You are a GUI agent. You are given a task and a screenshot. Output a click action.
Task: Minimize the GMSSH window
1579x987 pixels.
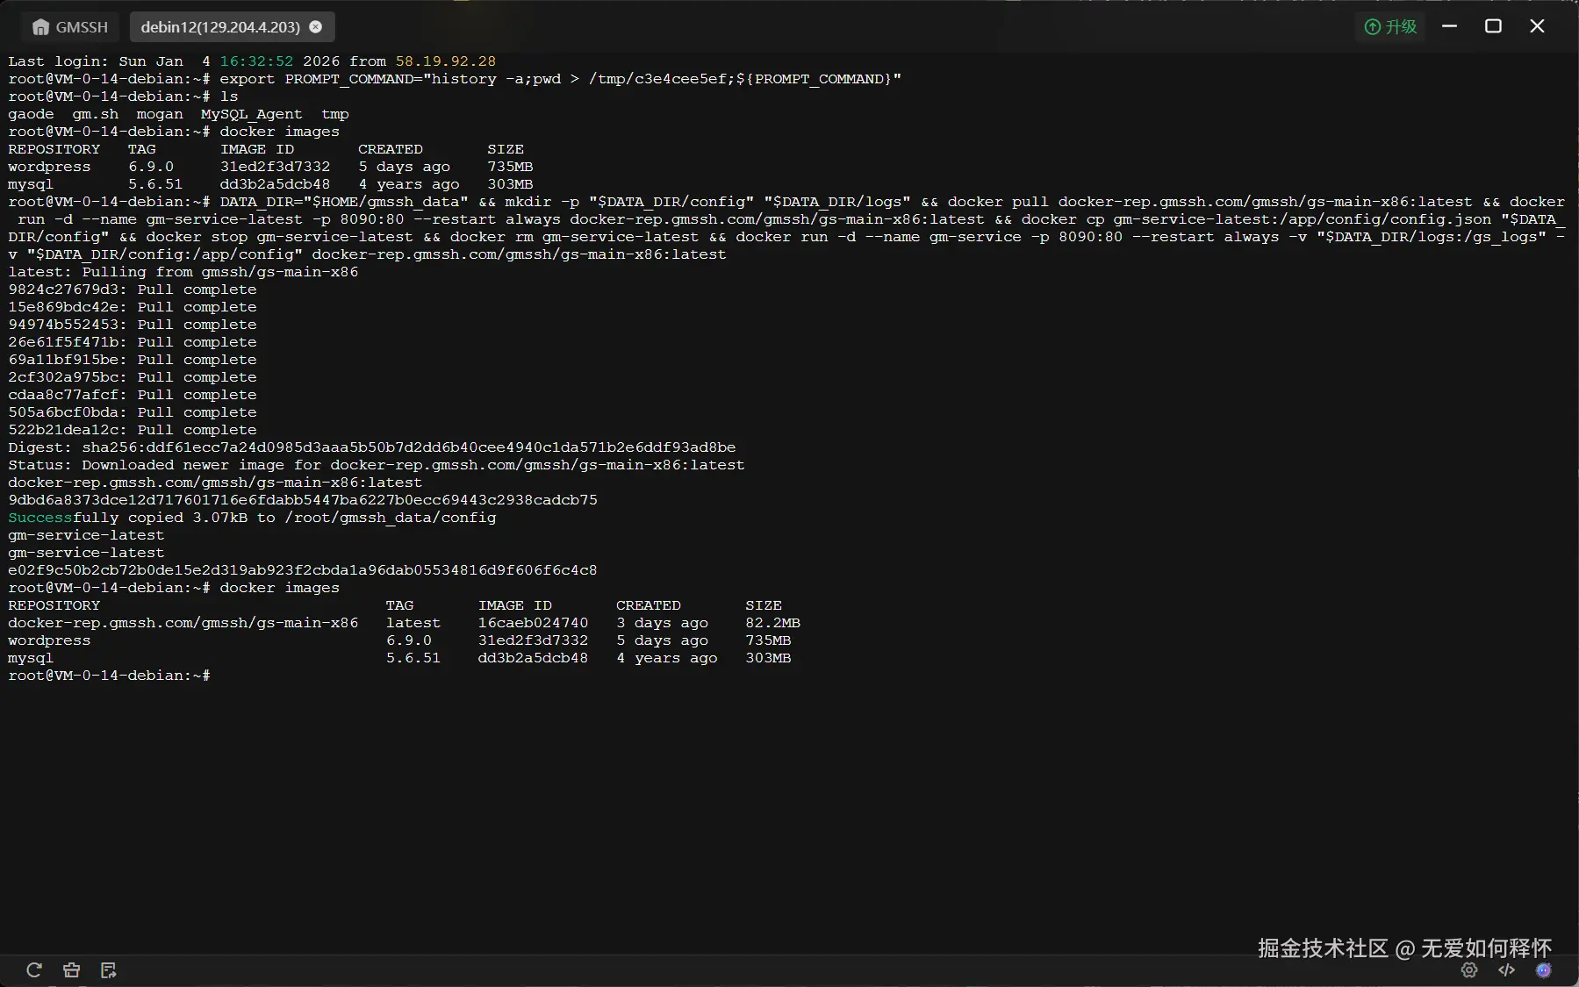pos(1450,26)
